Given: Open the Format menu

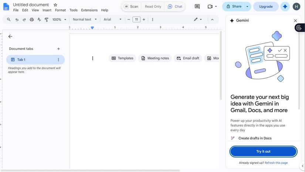Looking at the screenshot, I should click(60, 10).
